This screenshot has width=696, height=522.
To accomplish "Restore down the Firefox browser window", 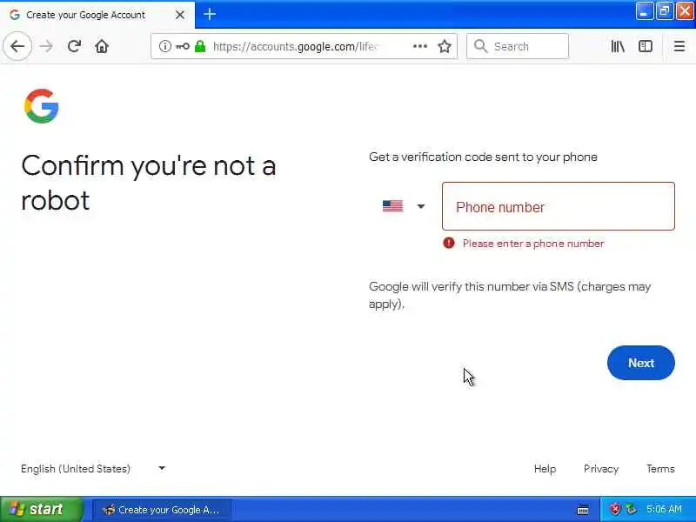I will [x=664, y=11].
